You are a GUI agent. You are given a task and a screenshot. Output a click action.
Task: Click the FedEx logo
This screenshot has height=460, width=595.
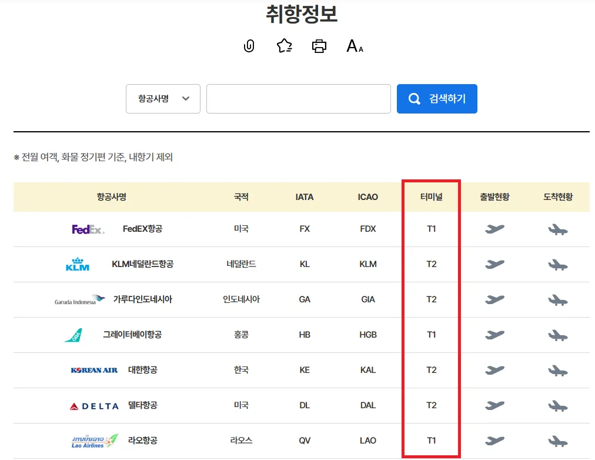point(88,229)
